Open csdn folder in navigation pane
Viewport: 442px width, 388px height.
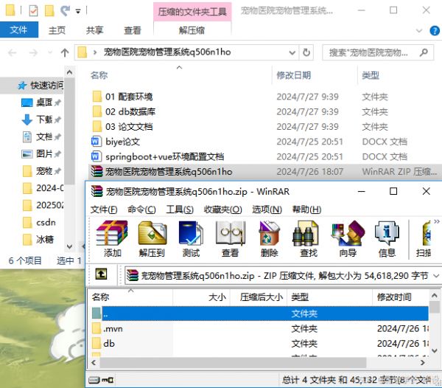pyautogui.click(x=40, y=223)
